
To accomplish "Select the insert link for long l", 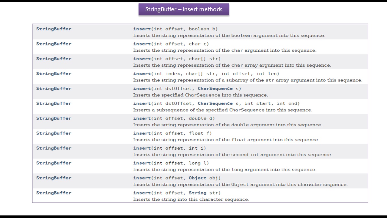I will (x=142, y=163).
